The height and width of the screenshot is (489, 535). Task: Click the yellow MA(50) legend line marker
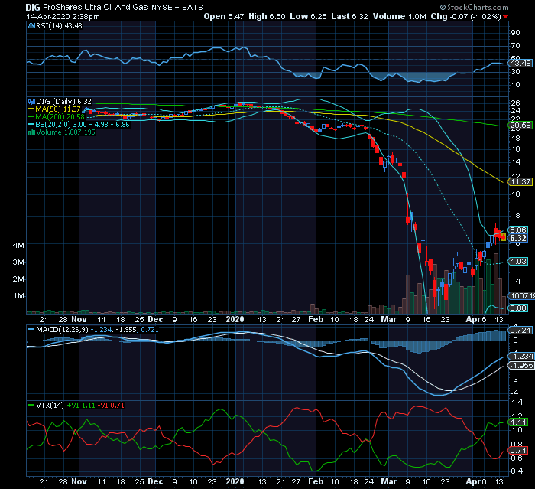(31, 109)
